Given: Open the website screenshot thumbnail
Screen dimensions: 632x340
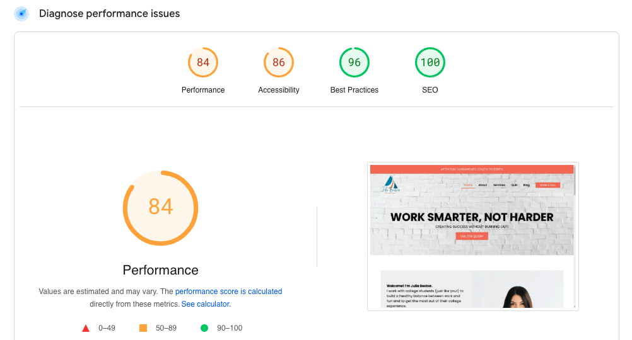Looking at the screenshot, I should click(473, 236).
